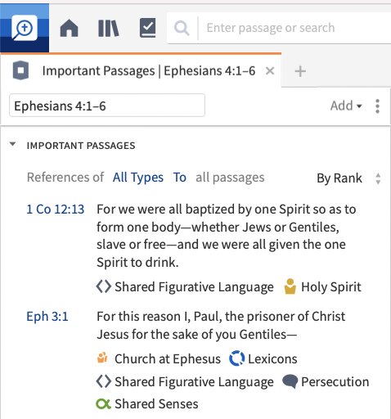Click the Ephesians 4:1–6 reference box

click(107, 106)
